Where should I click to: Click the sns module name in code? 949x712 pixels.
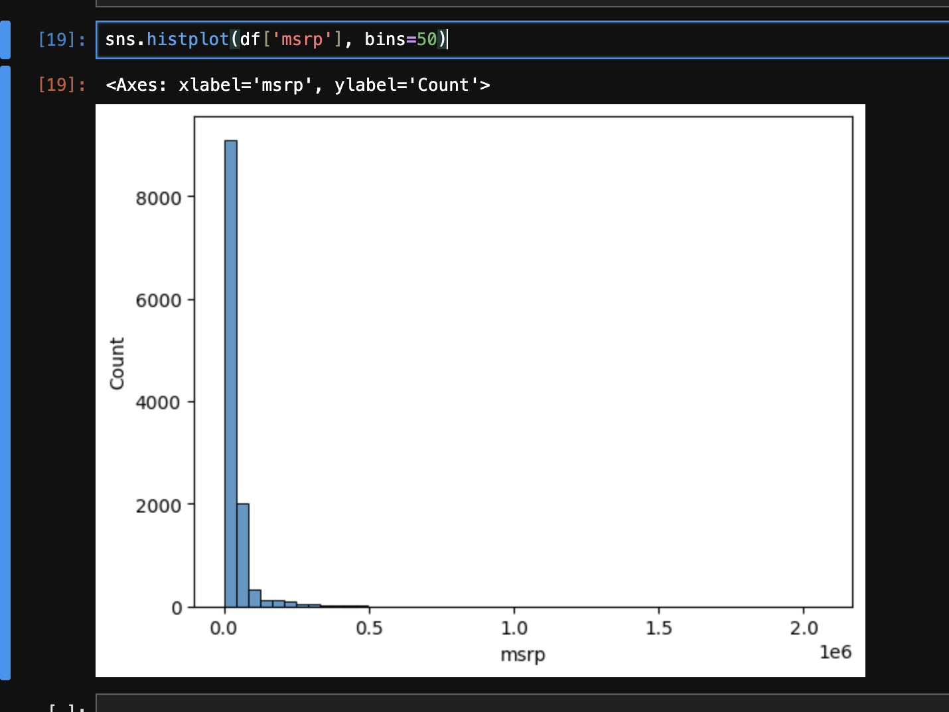point(120,40)
